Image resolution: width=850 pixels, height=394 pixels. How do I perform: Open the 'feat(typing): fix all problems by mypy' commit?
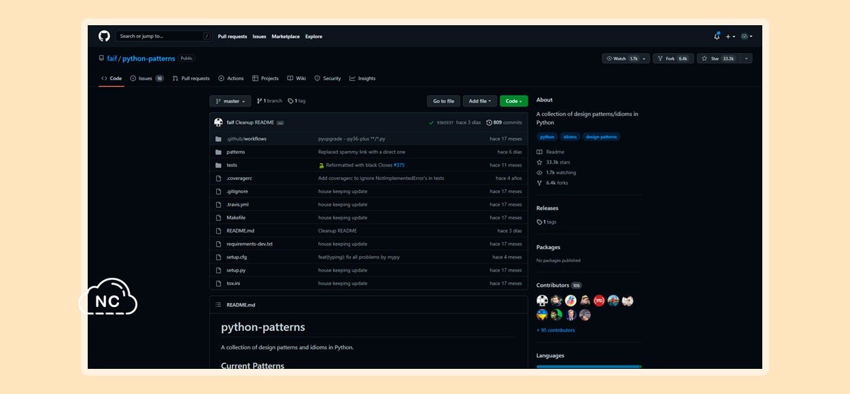(359, 257)
